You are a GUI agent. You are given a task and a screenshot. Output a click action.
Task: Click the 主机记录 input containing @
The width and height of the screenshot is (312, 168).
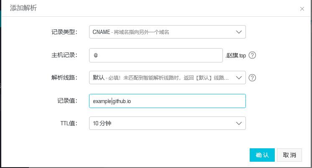156,55
